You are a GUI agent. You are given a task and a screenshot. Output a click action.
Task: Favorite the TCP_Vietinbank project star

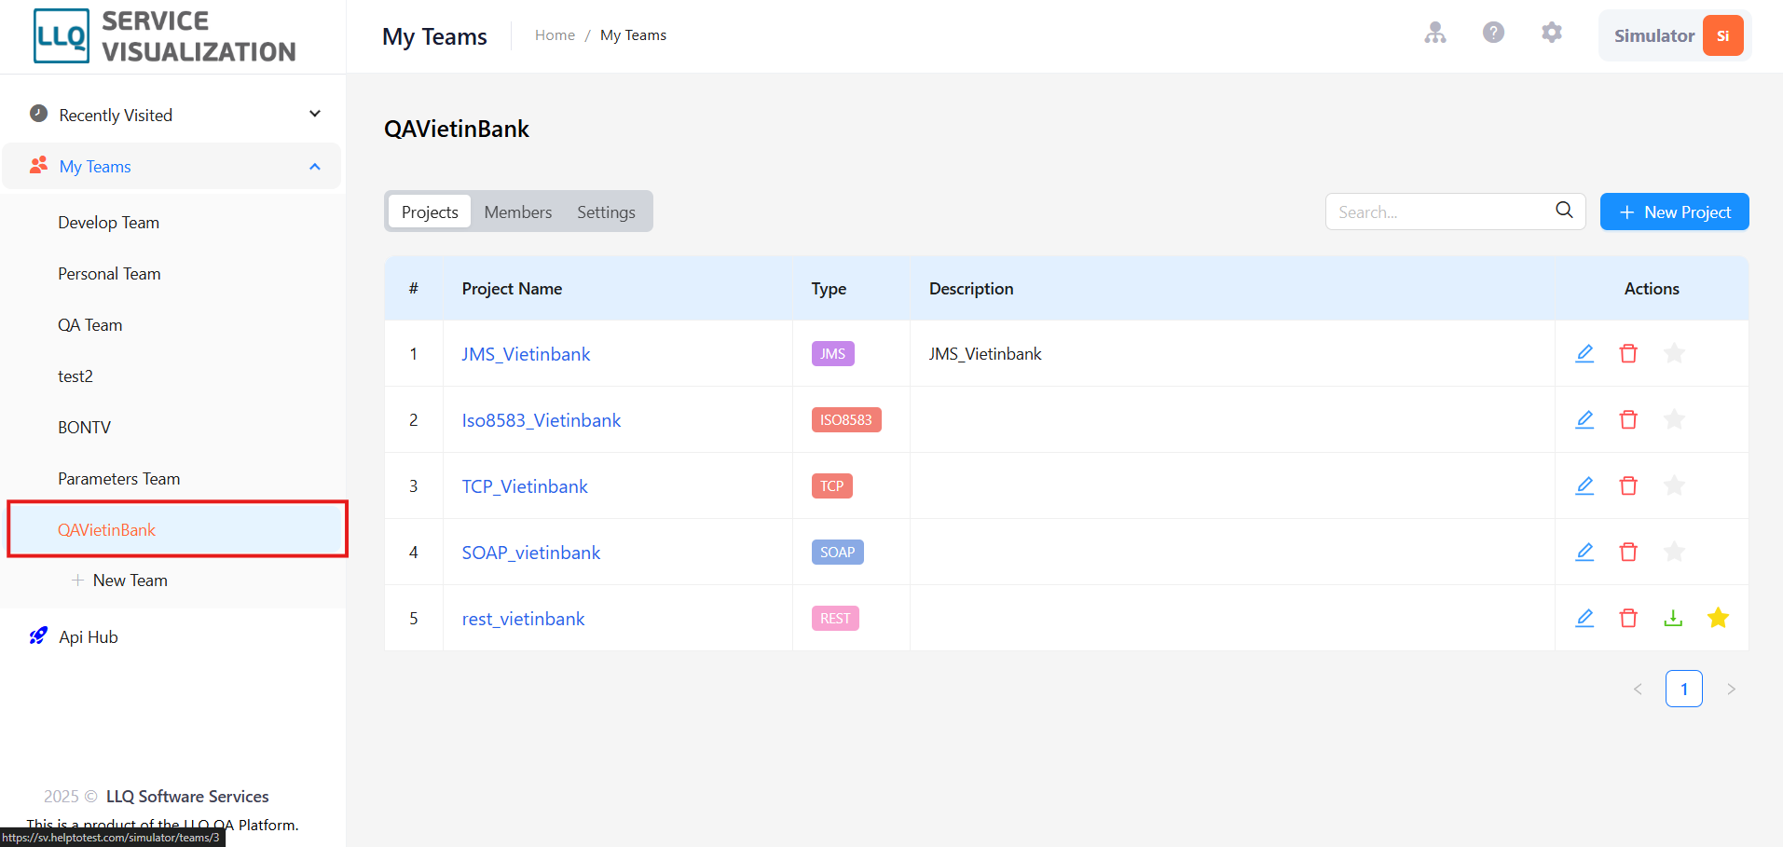pyautogui.click(x=1674, y=485)
